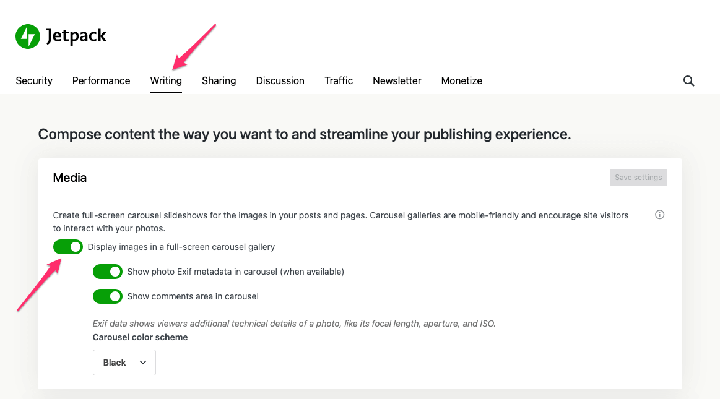Click the Jetpack lightning bolt logo
Screen dimensions: 720x399
[28, 36]
